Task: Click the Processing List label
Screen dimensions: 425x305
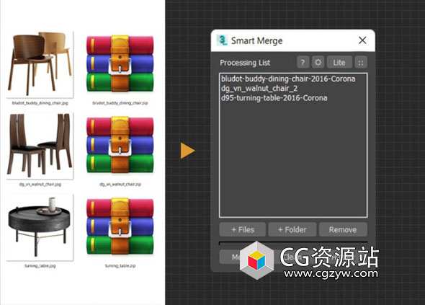Action: [245, 63]
